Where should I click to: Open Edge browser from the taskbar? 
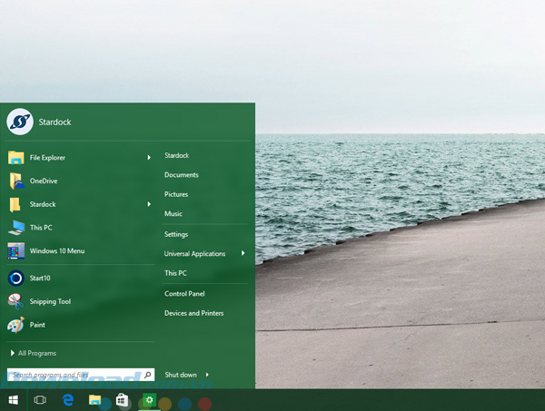coord(67,400)
